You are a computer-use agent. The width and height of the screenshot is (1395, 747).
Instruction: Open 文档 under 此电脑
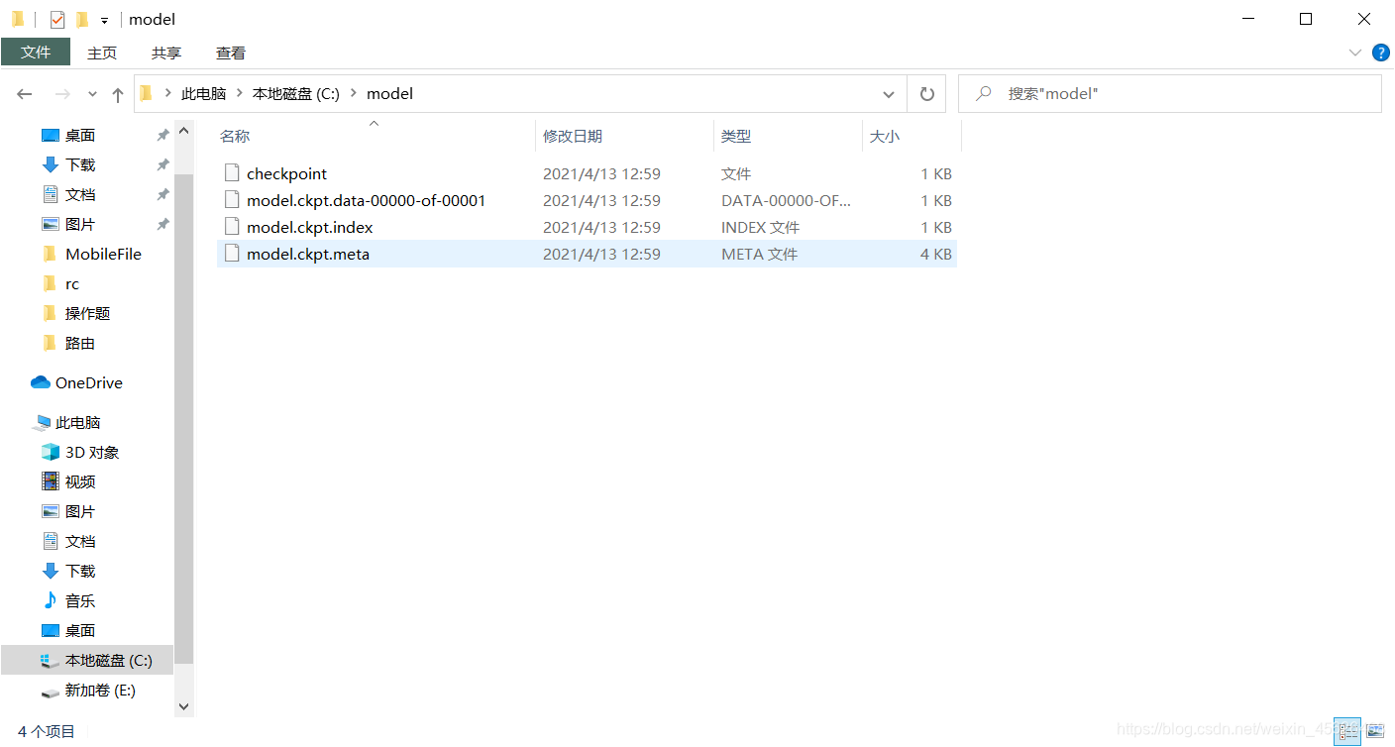[x=80, y=541]
